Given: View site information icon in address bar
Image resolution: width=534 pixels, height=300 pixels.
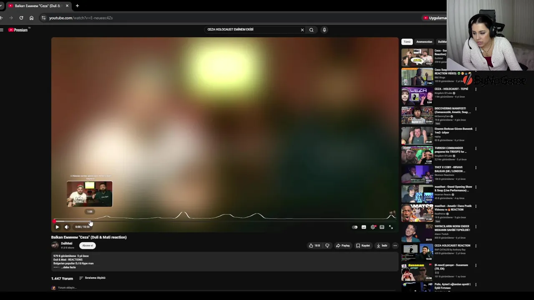Looking at the screenshot, I should click(43, 18).
